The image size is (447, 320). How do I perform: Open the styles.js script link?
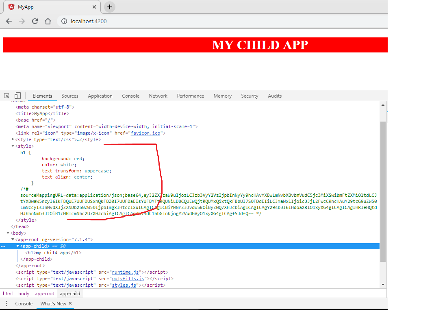pos(124,285)
